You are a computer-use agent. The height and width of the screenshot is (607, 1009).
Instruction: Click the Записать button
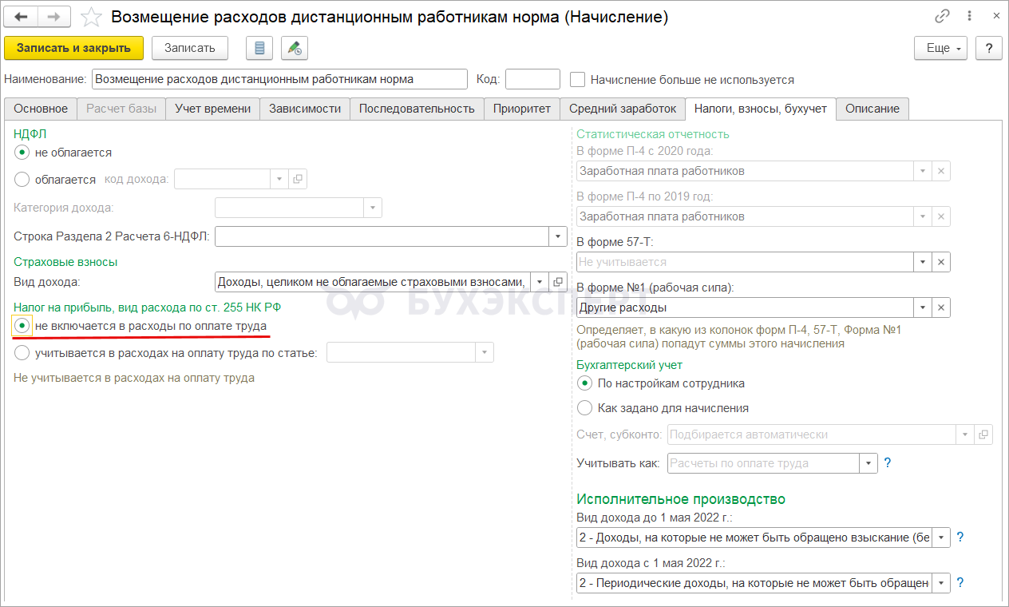(x=190, y=48)
